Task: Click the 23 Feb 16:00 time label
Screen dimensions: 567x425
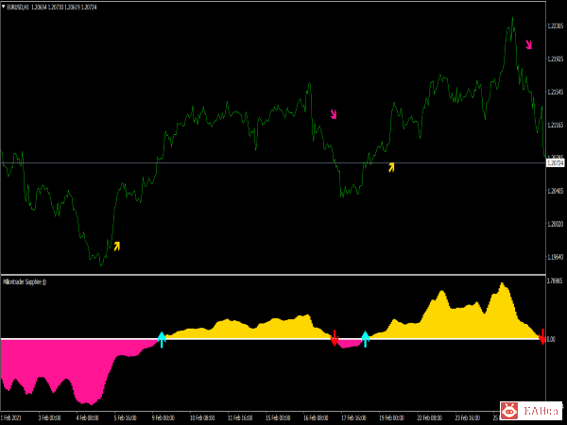Action: tap(468, 418)
